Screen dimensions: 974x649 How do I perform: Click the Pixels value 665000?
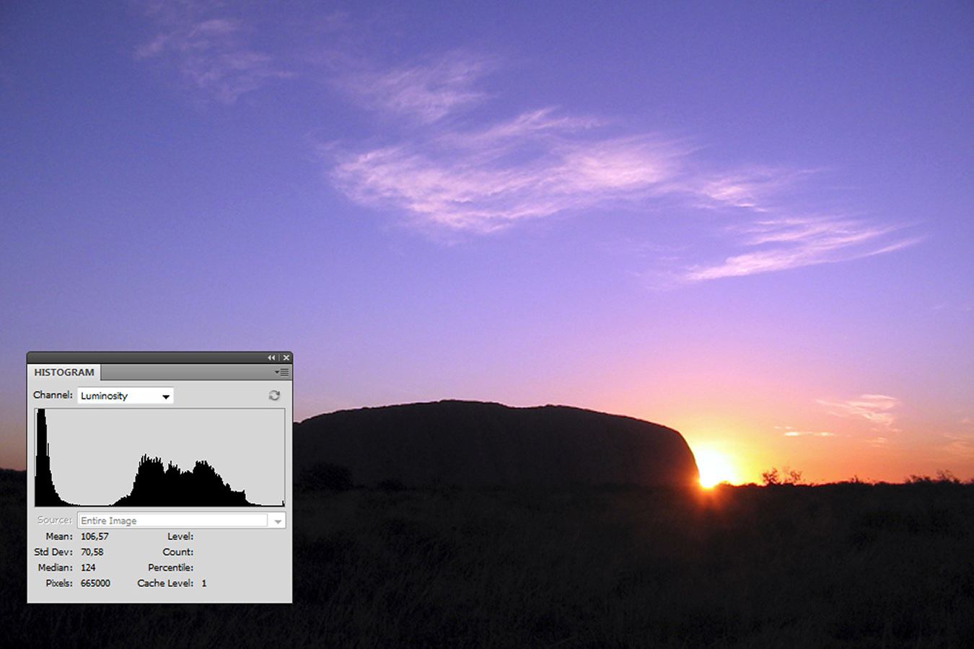pyautogui.click(x=95, y=583)
